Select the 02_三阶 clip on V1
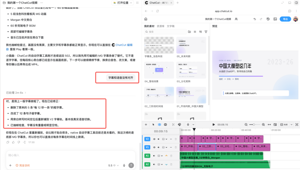This screenshot has height=170, width=300. point(207,147)
